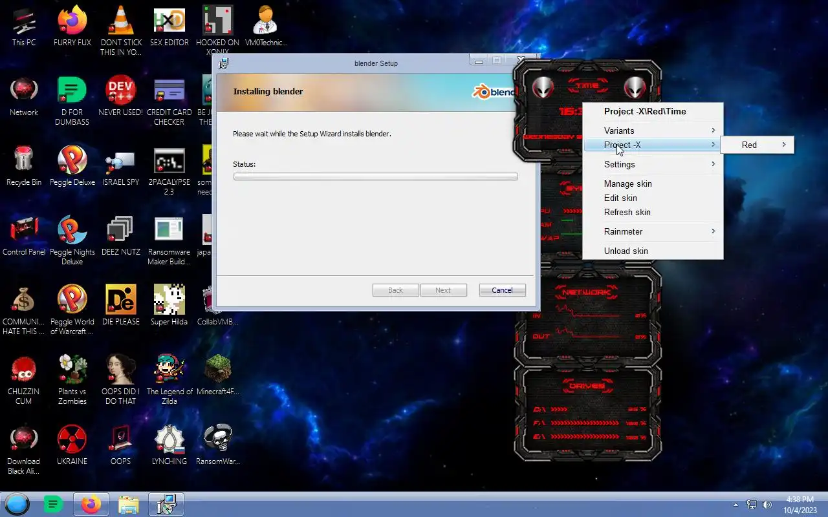Open the Download Black Ali shortcut

(x=24, y=449)
